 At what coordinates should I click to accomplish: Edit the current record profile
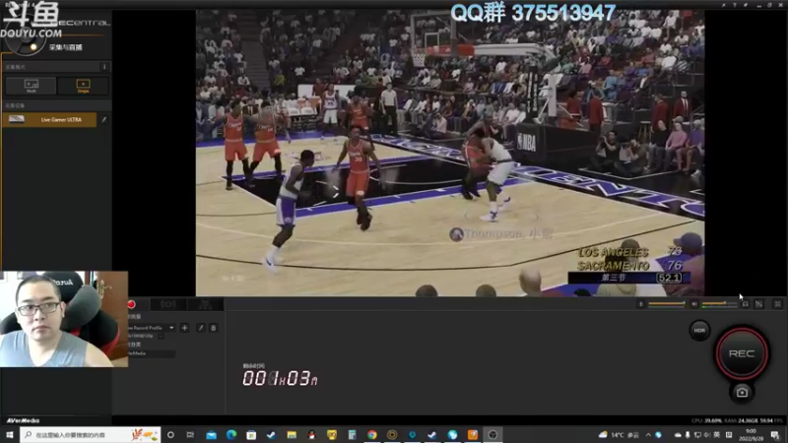tap(201, 328)
